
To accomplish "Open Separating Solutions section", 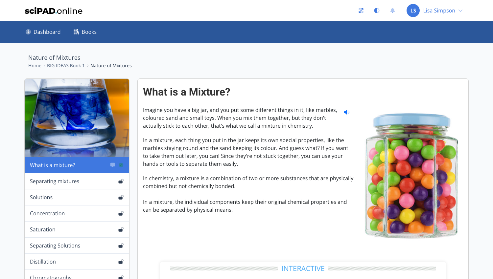I will tap(77, 246).
